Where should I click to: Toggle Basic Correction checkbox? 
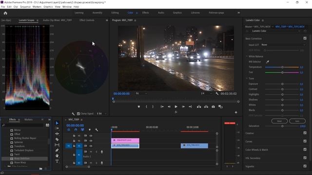(x=305, y=38)
